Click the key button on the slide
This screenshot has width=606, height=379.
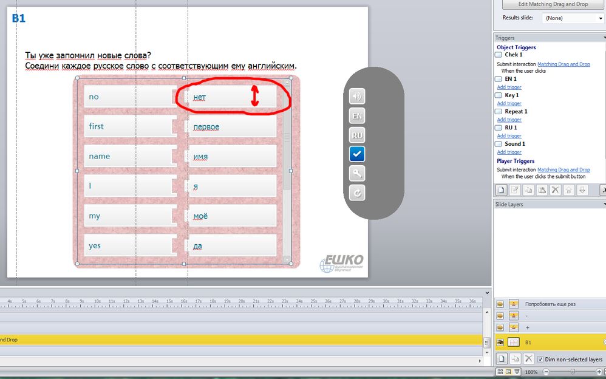(356, 173)
